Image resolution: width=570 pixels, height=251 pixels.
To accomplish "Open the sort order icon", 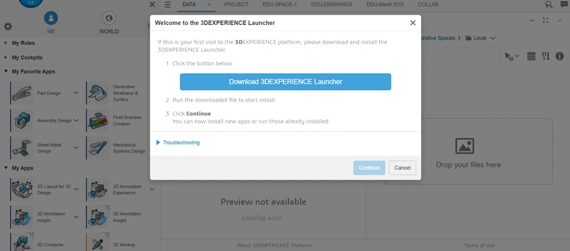I will click(545, 56).
